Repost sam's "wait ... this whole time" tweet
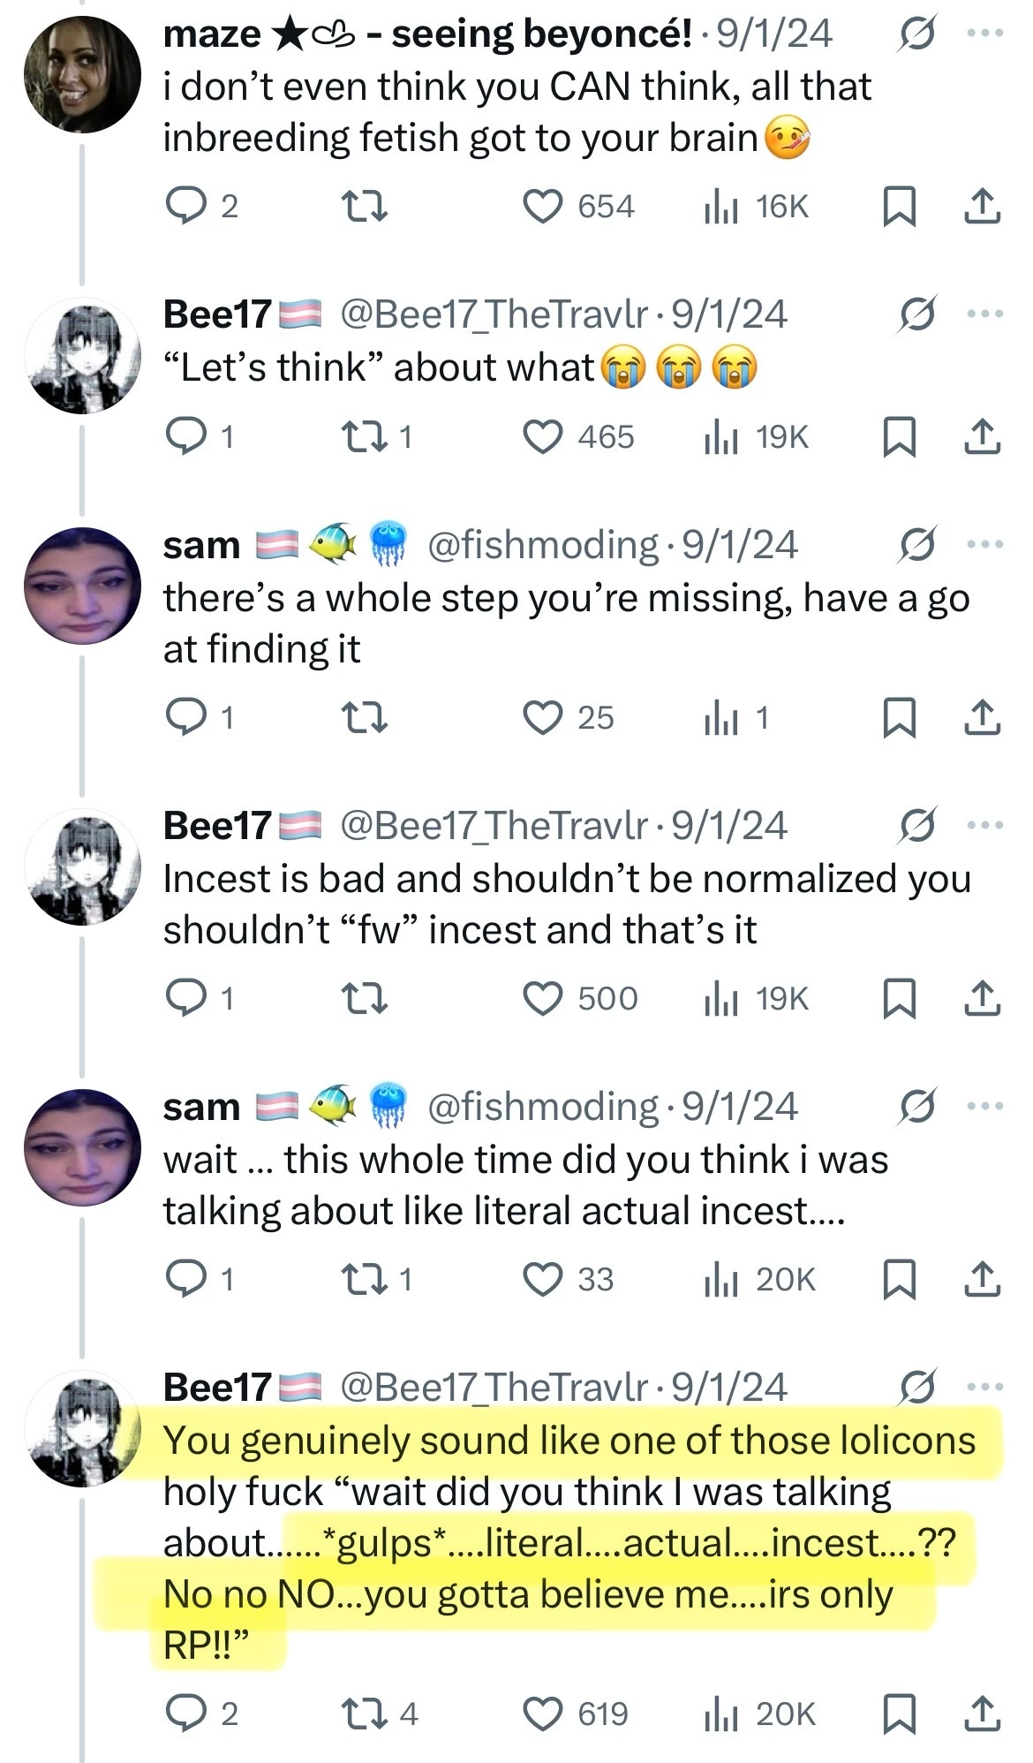 click(363, 1279)
